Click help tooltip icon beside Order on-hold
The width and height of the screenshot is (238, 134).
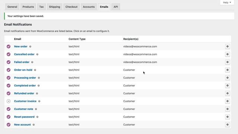click(x=35, y=70)
